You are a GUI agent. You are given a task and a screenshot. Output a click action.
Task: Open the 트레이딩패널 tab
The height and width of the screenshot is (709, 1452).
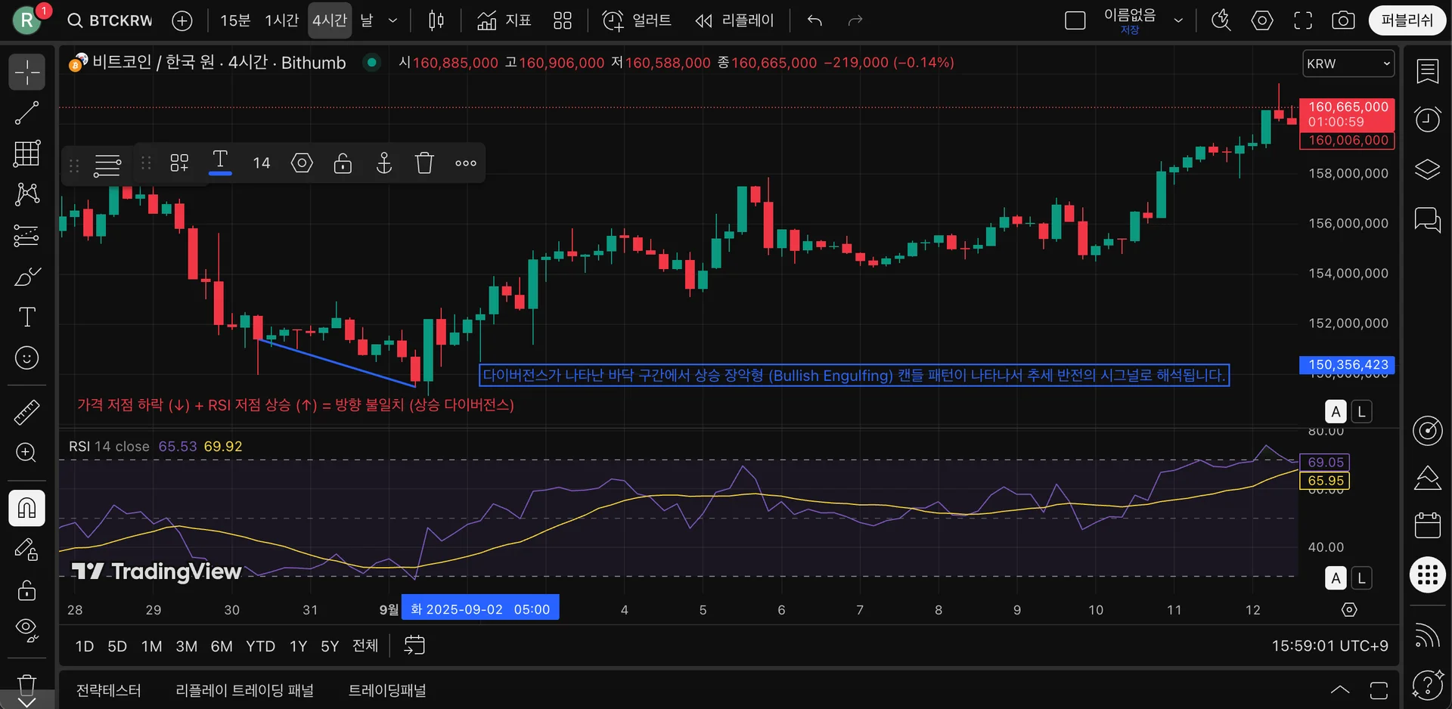(387, 690)
